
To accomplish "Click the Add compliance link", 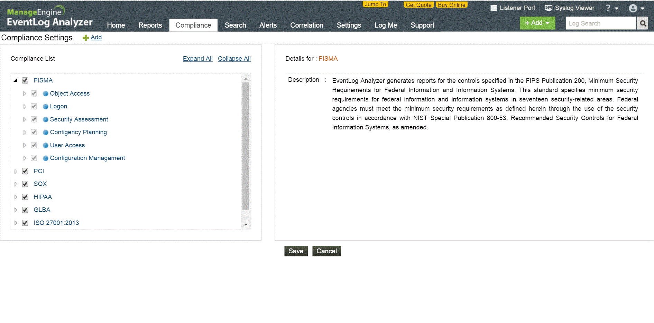I will point(96,37).
